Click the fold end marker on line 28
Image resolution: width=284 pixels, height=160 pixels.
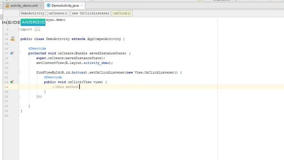click(x=19, y=106)
